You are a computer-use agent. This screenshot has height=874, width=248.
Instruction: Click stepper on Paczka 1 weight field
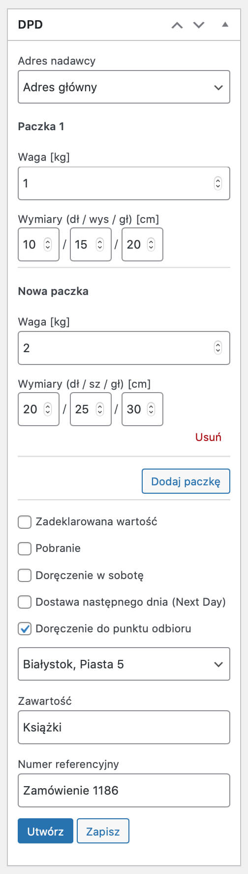(218, 183)
